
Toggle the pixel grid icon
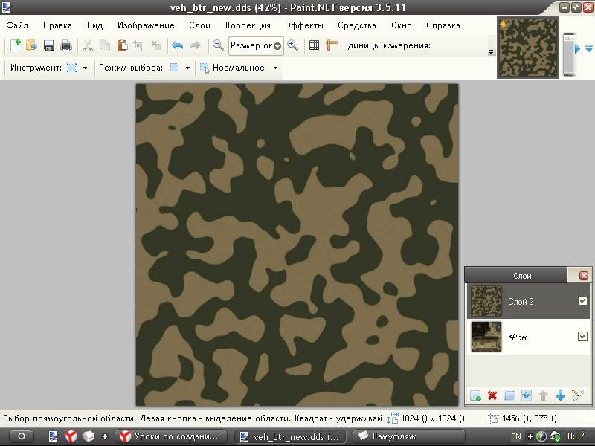[x=314, y=46]
